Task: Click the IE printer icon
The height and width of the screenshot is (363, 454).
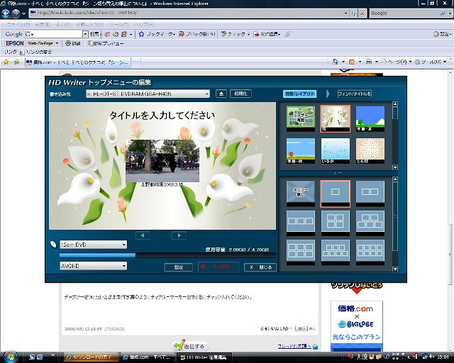Action: [x=368, y=62]
